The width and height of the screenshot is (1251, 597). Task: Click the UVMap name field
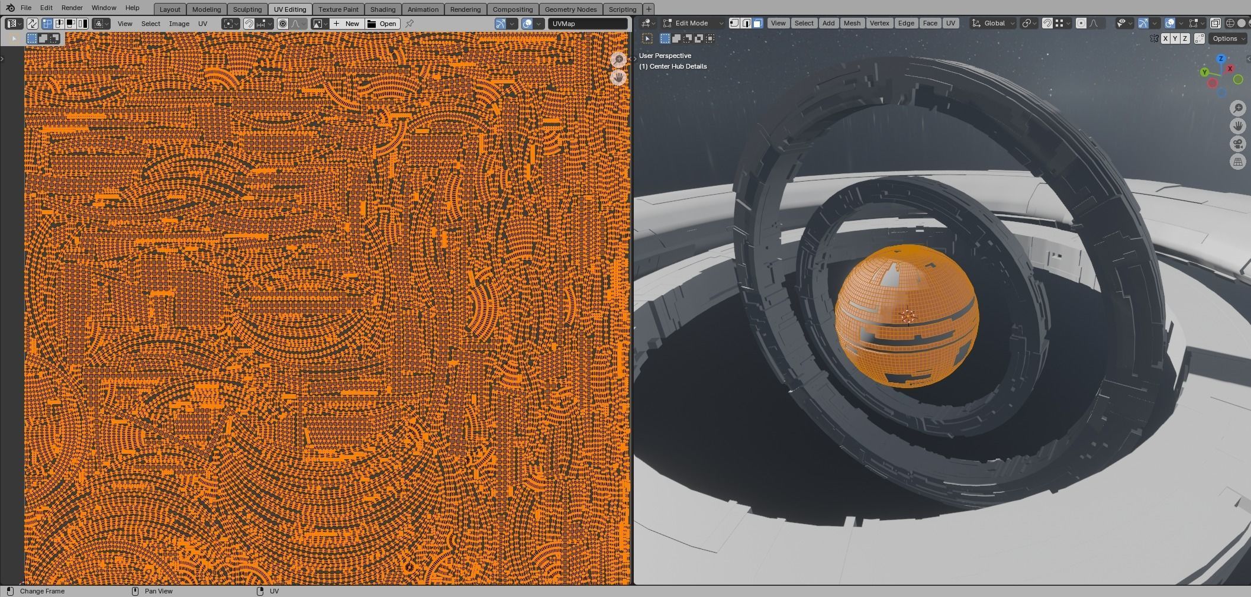(x=588, y=24)
